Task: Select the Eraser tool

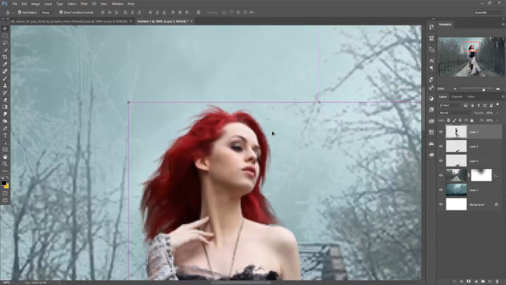Action: click(x=5, y=99)
